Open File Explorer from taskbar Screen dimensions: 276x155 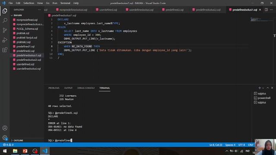click(x=15, y=151)
